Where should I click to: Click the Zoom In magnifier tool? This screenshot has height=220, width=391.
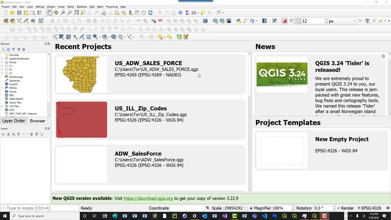point(63,13)
